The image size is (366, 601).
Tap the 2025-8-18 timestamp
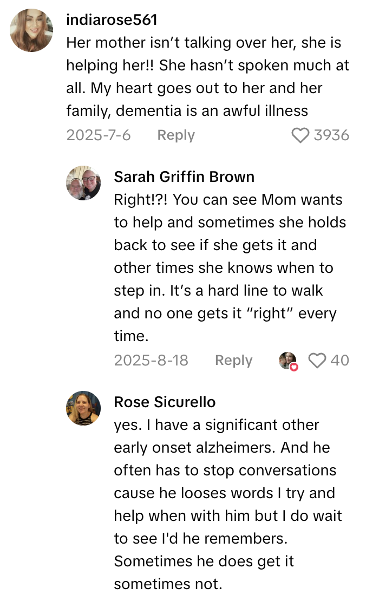pos(152,360)
